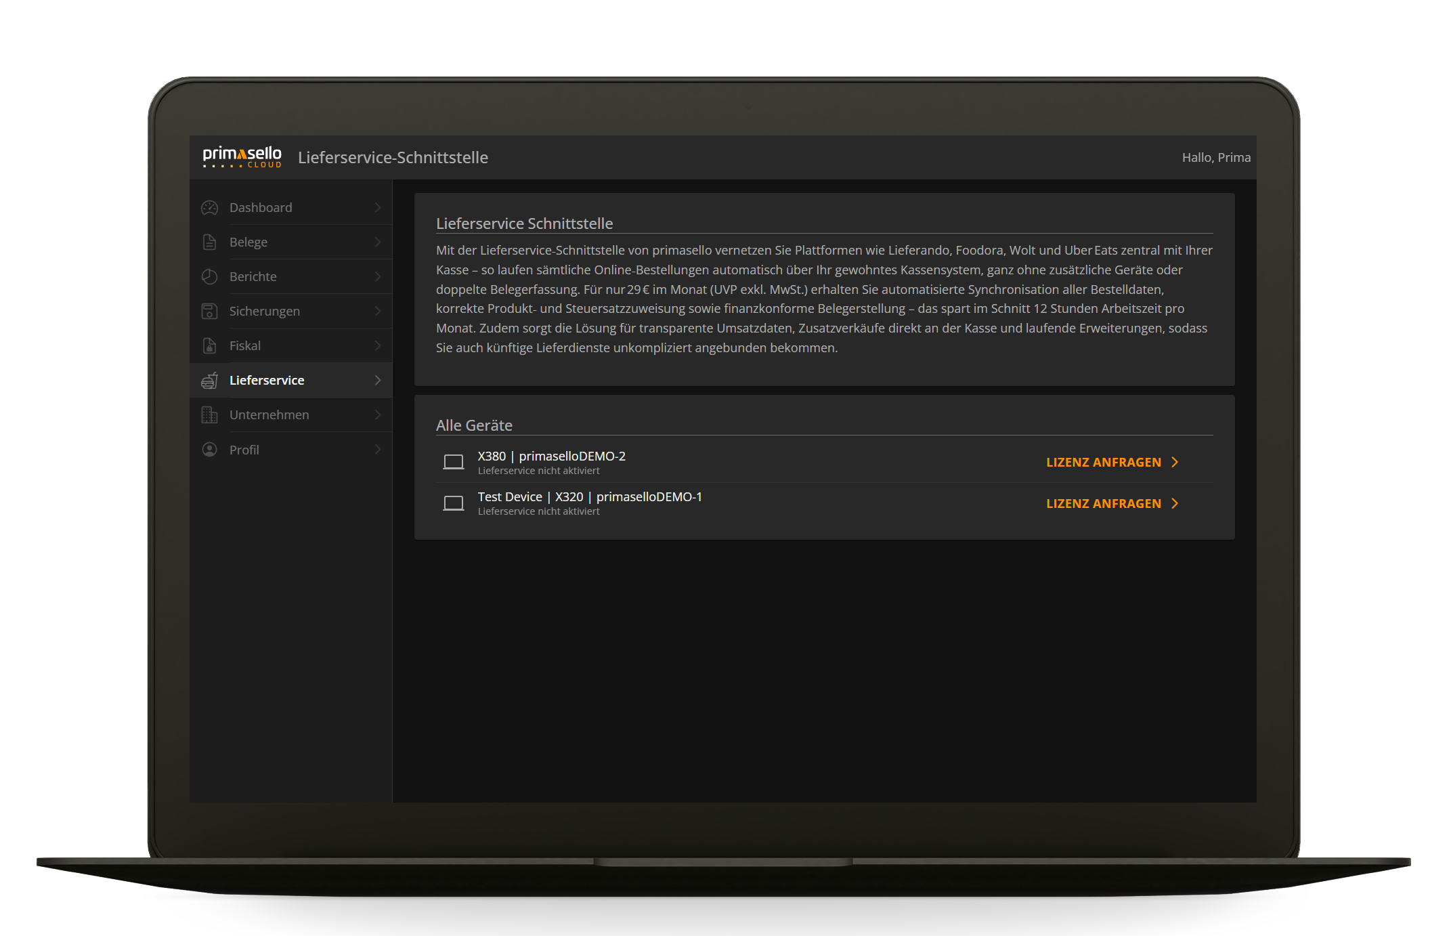Click the Hallo, Prima greeting

coord(1217,157)
